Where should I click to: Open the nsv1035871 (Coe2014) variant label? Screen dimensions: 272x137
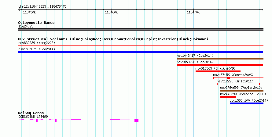(x=37, y=49)
